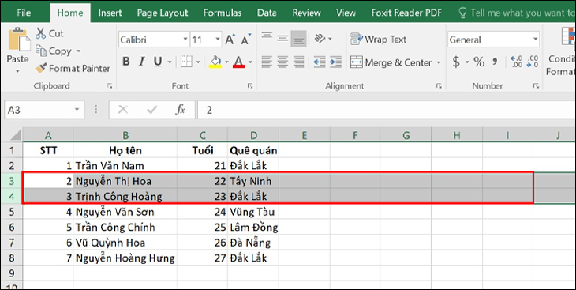Cancel formula bar entry X icon
The width and height of the screenshot is (576, 290).
pyautogui.click(x=123, y=110)
